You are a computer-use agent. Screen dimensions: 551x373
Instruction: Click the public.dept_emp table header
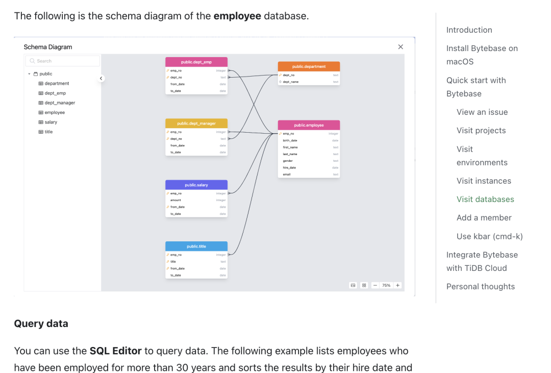(x=196, y=62)
